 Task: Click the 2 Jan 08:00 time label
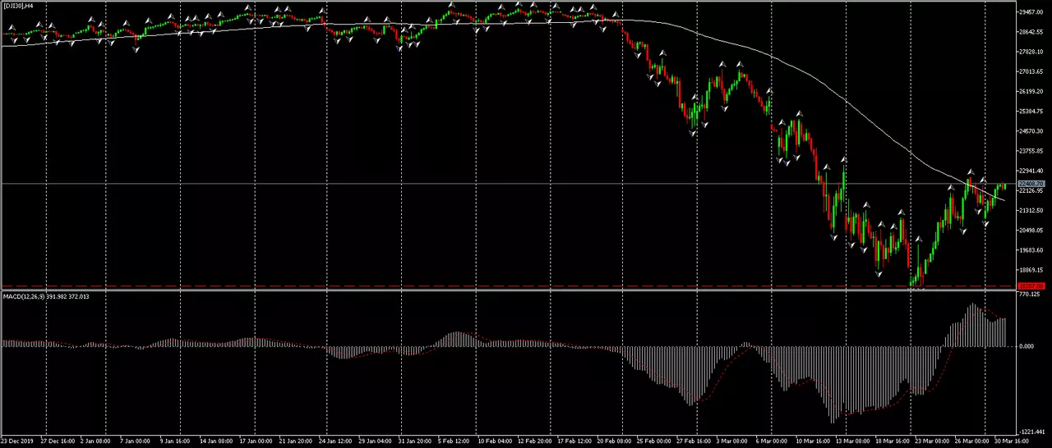95,441
